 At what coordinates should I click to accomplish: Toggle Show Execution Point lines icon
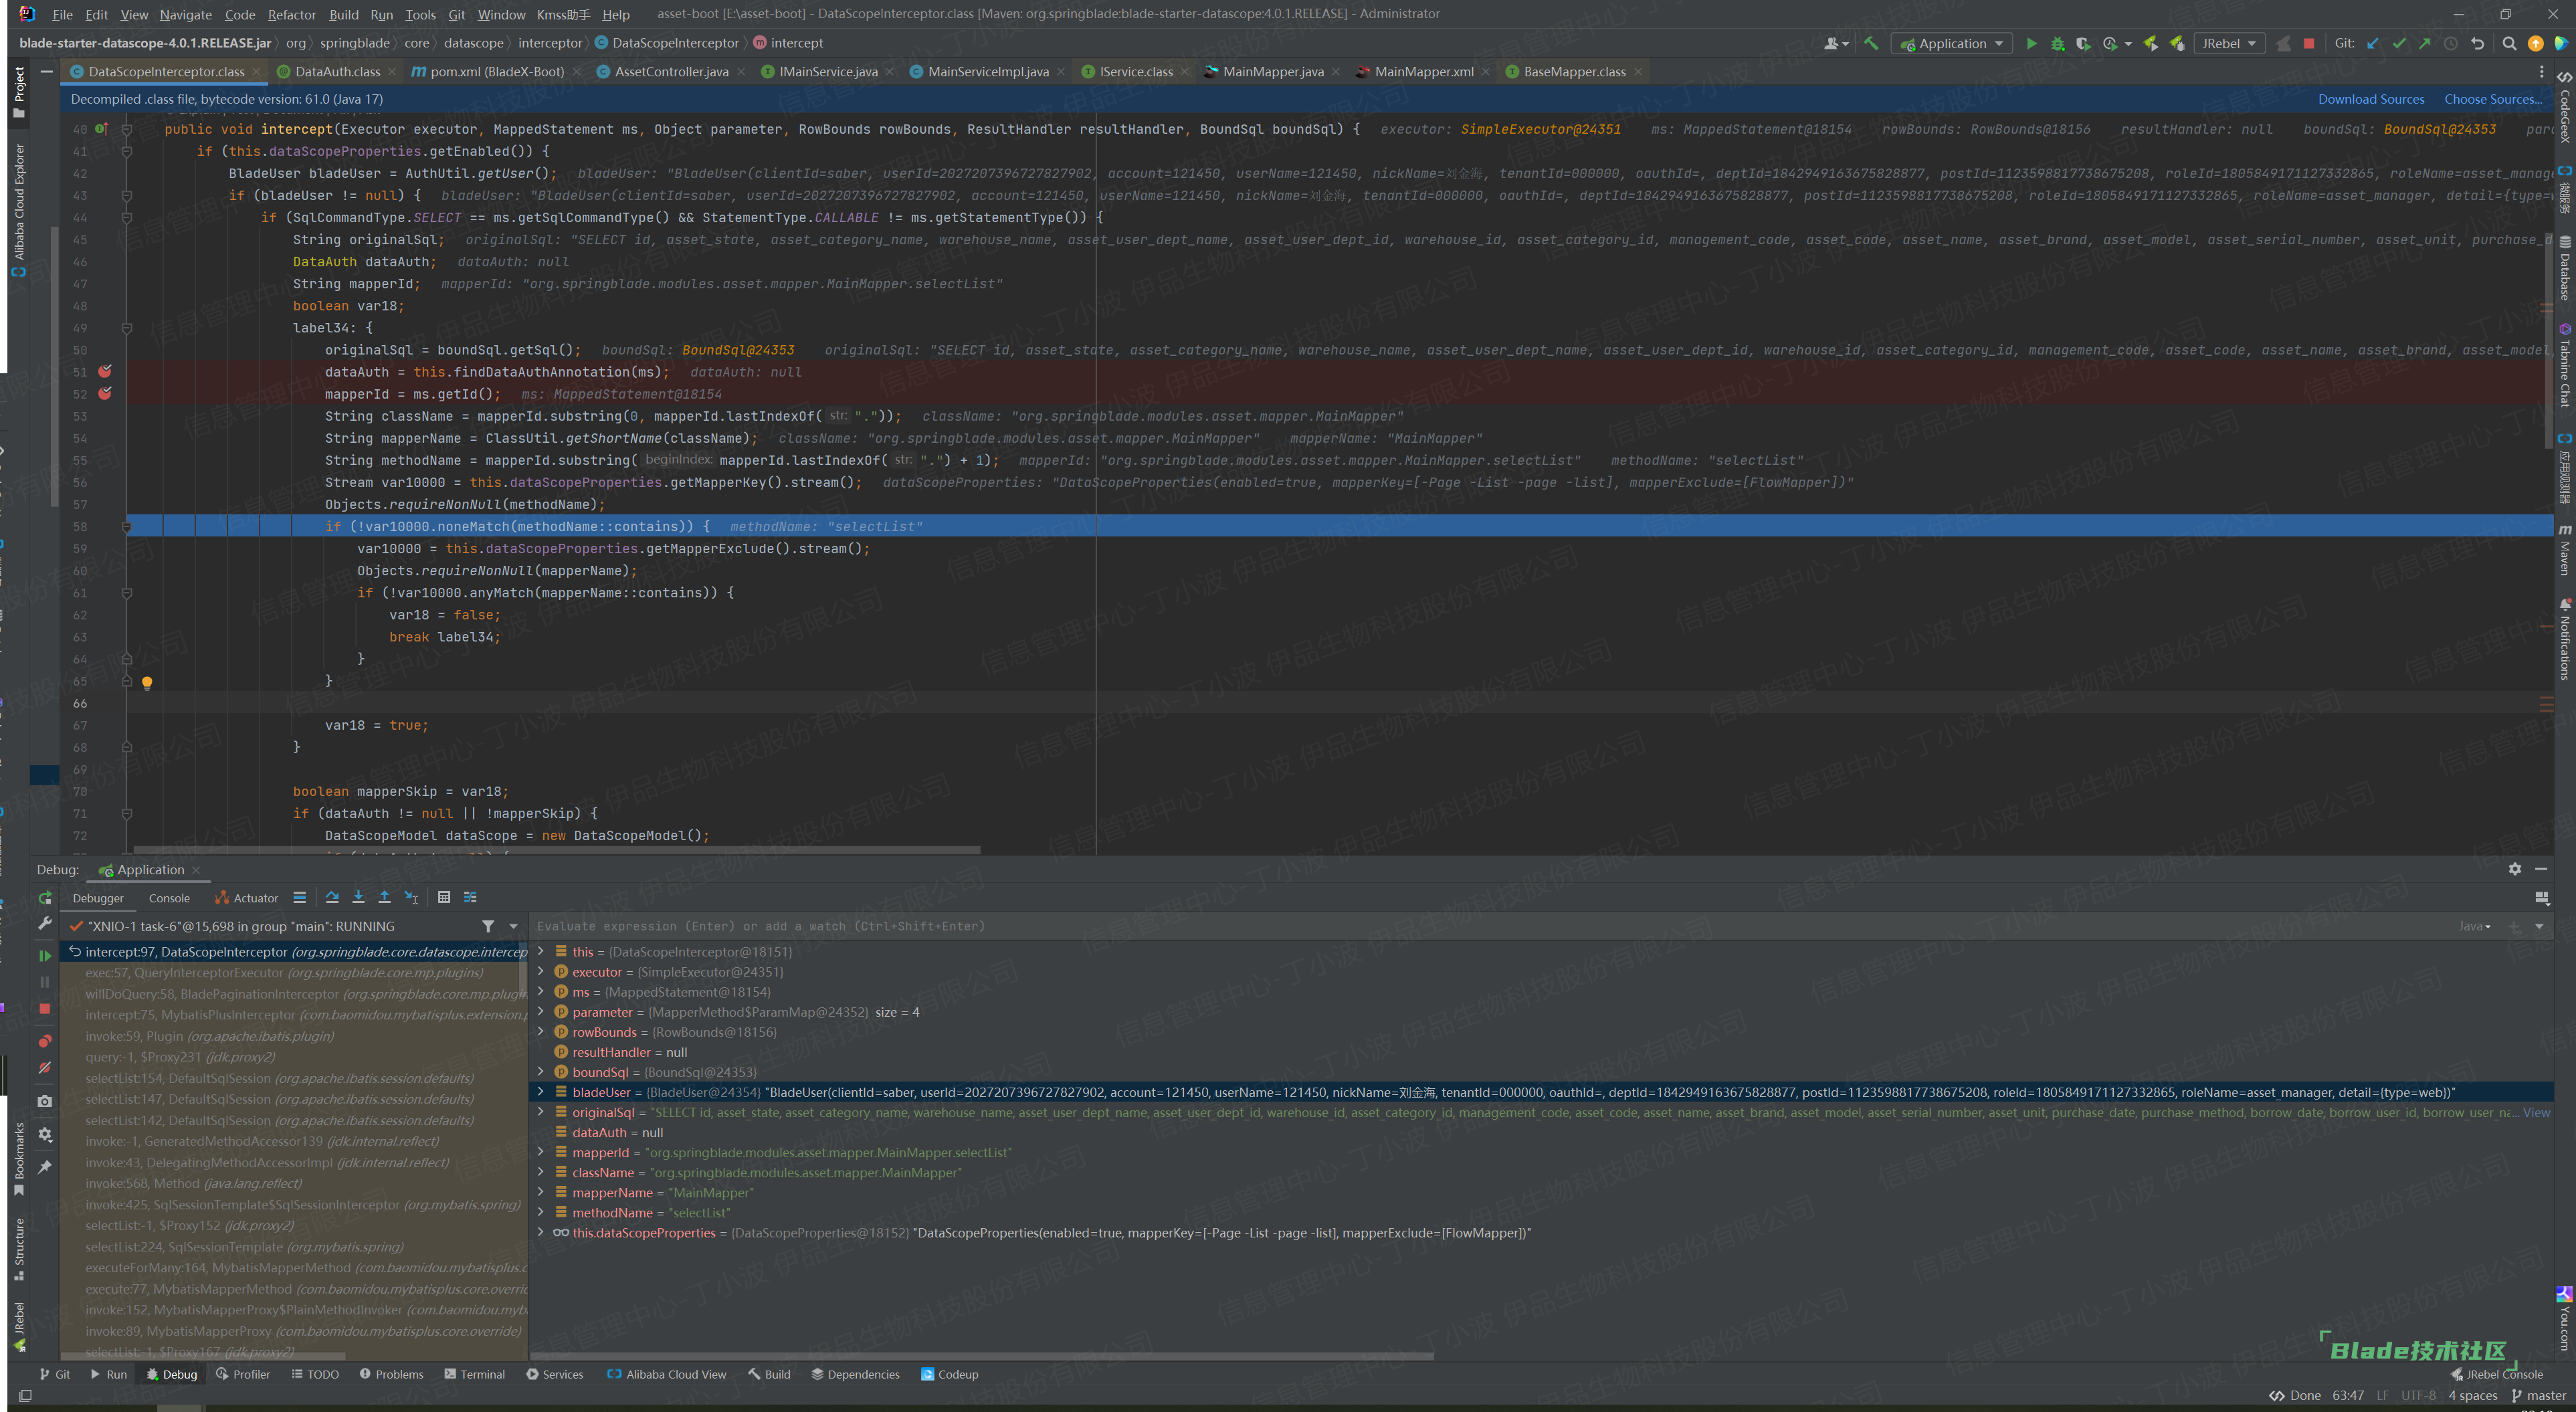(x=299, y=897)
